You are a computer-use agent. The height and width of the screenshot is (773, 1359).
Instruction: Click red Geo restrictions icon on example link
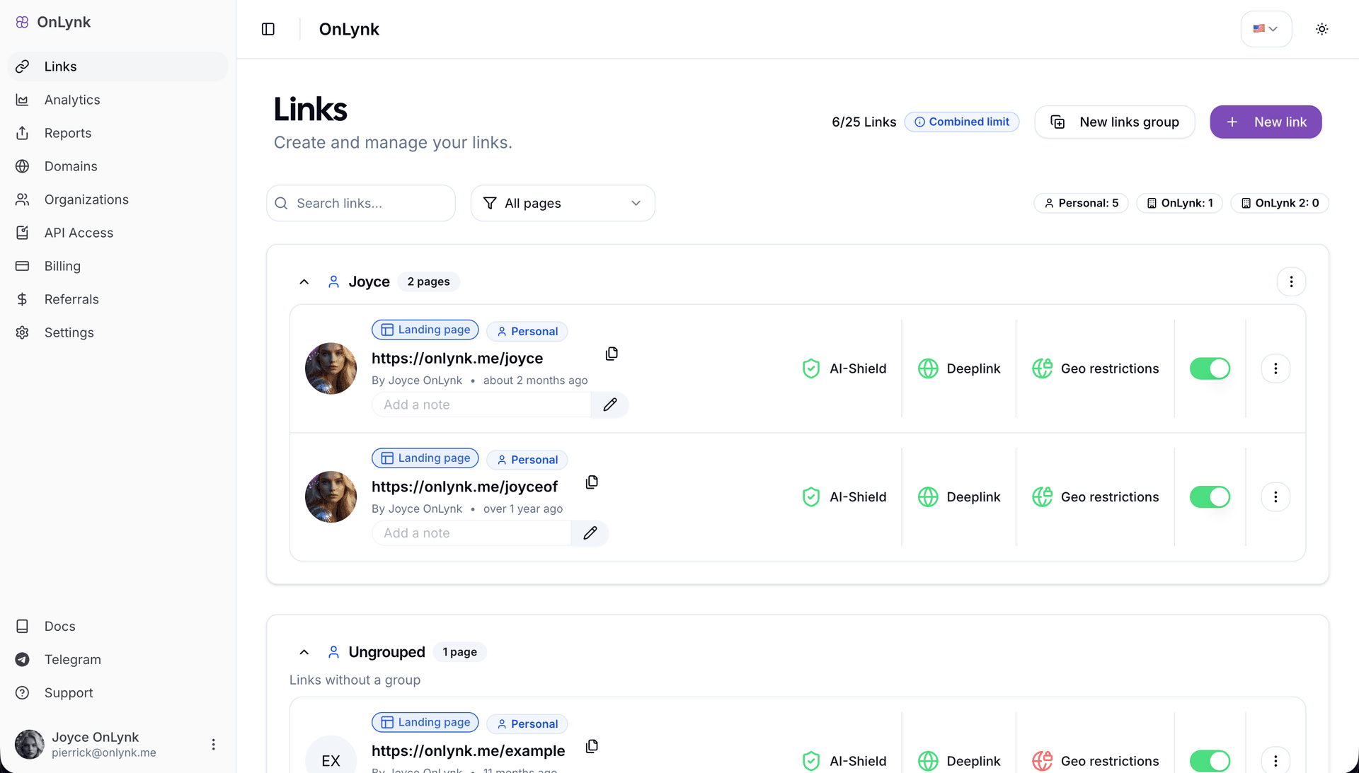(1042, 761)
